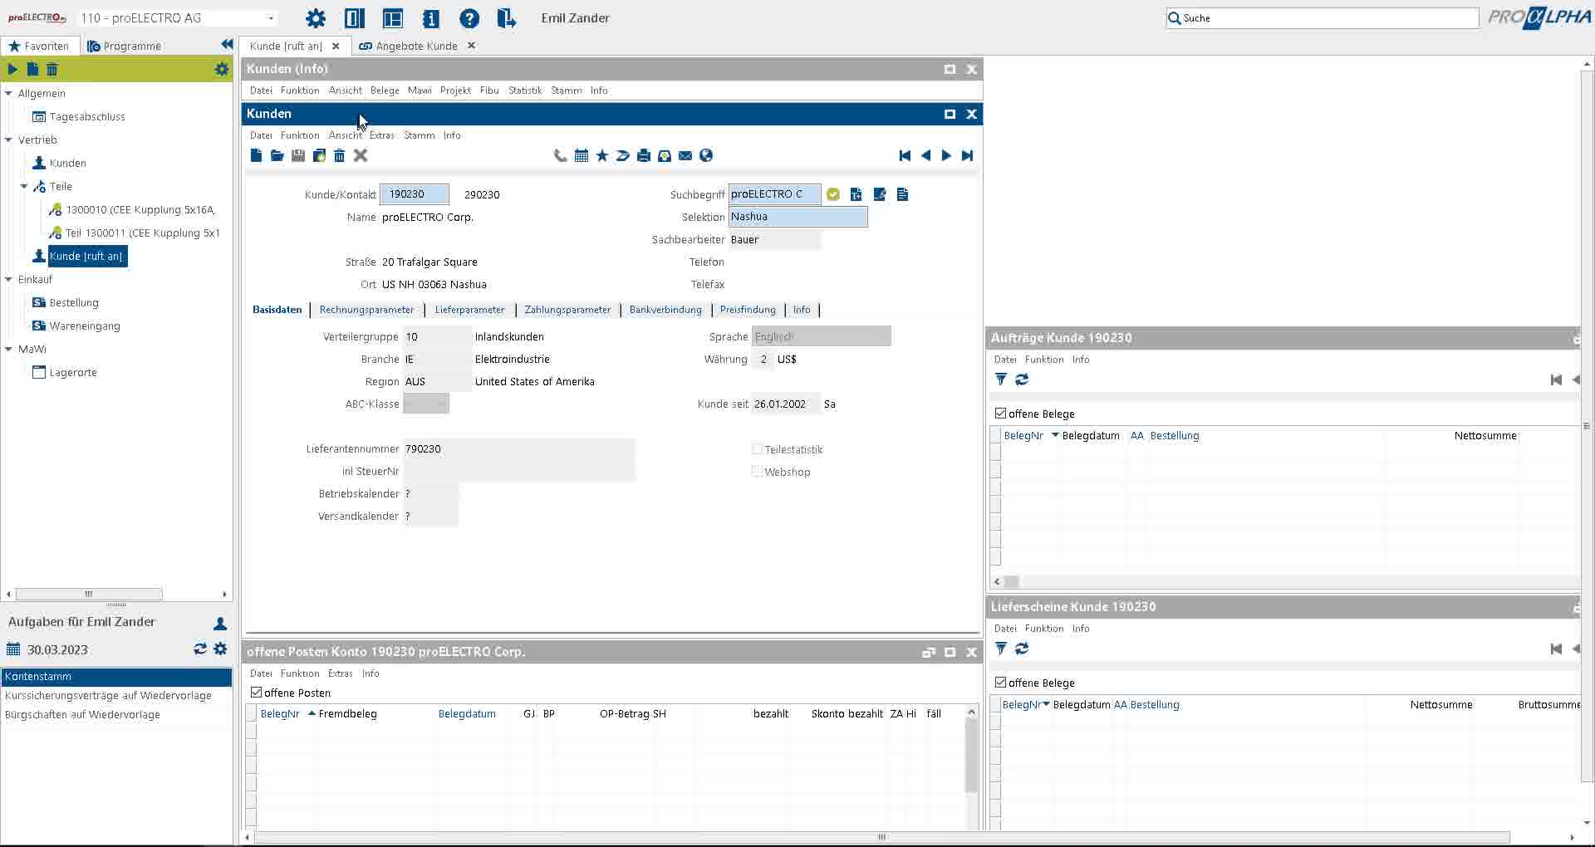Open Tagesabschluss in the favorites tree
The height and width of the screenshot is (847, 1595).
pos(87,116)
